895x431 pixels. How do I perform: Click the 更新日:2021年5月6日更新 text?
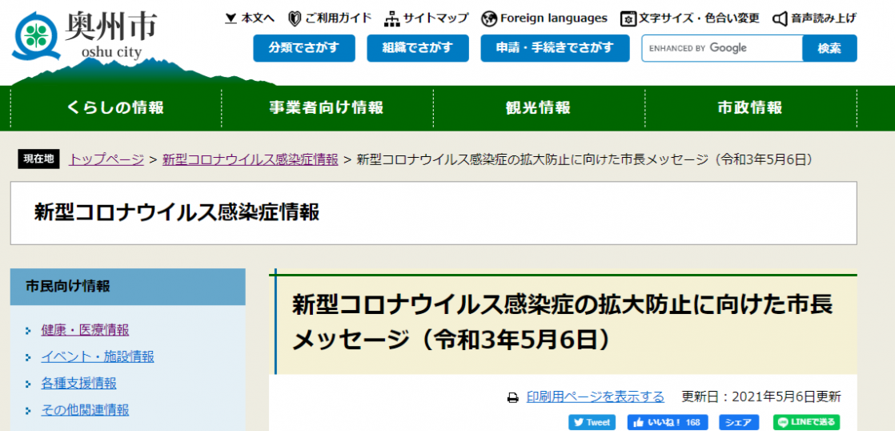click(x=761, y=397)
